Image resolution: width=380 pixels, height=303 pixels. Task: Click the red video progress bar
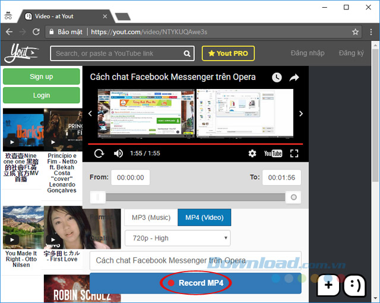[195, 144]
